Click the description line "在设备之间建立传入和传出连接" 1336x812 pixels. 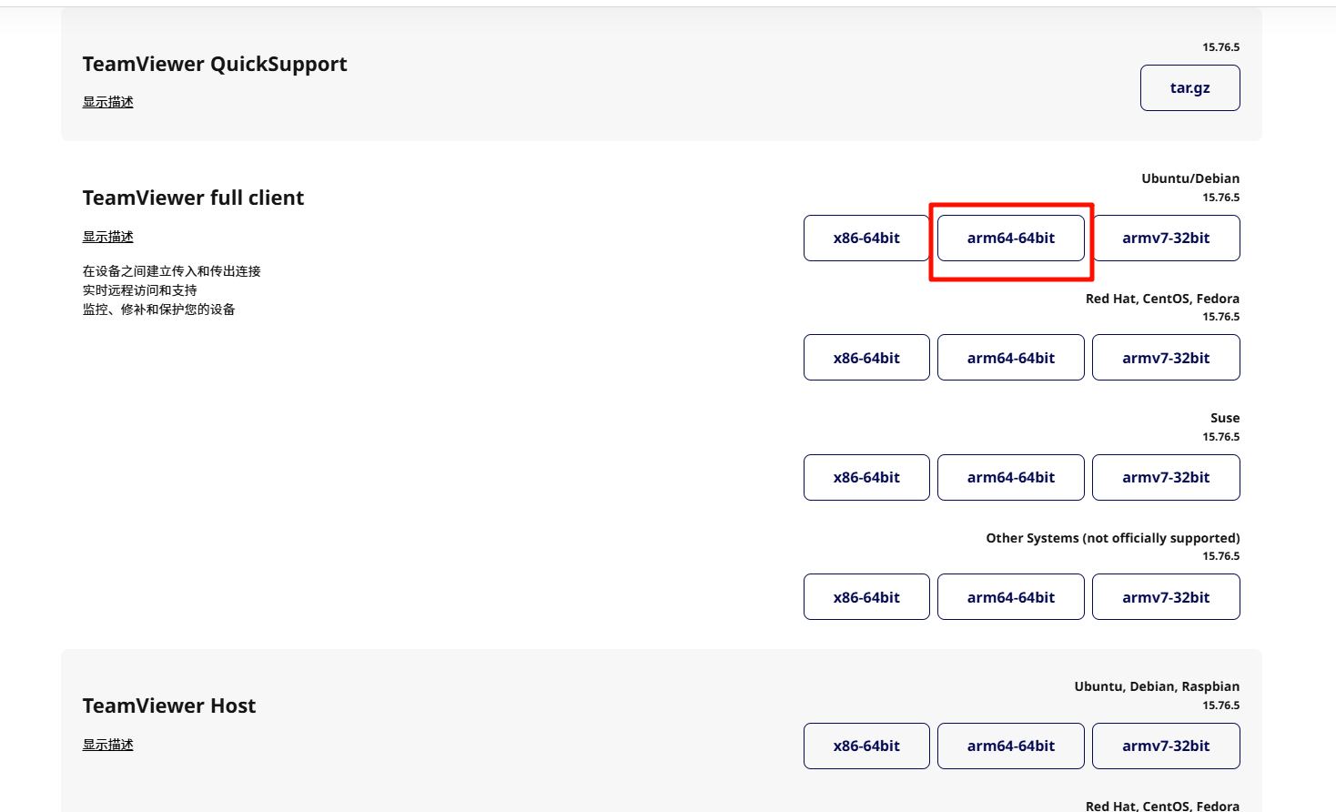click(172, 271)
